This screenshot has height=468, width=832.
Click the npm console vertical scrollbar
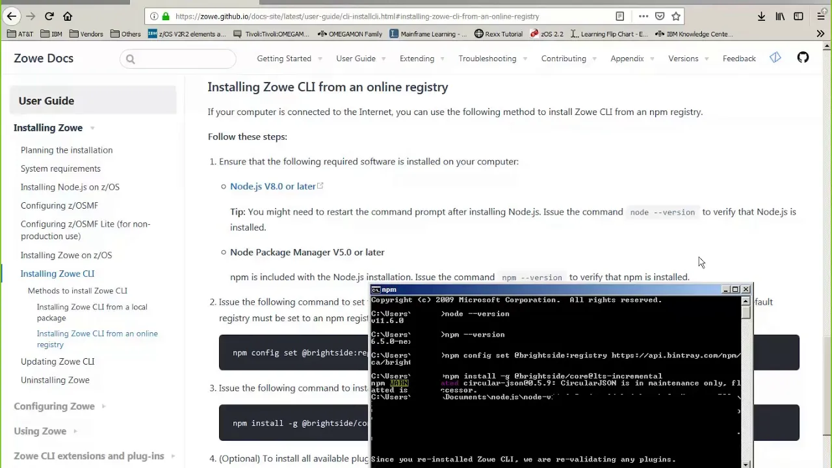pos(746,381)
